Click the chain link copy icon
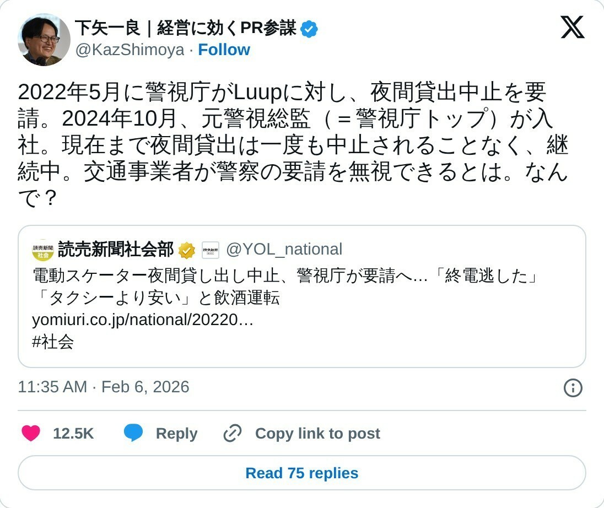 point(233,434)
